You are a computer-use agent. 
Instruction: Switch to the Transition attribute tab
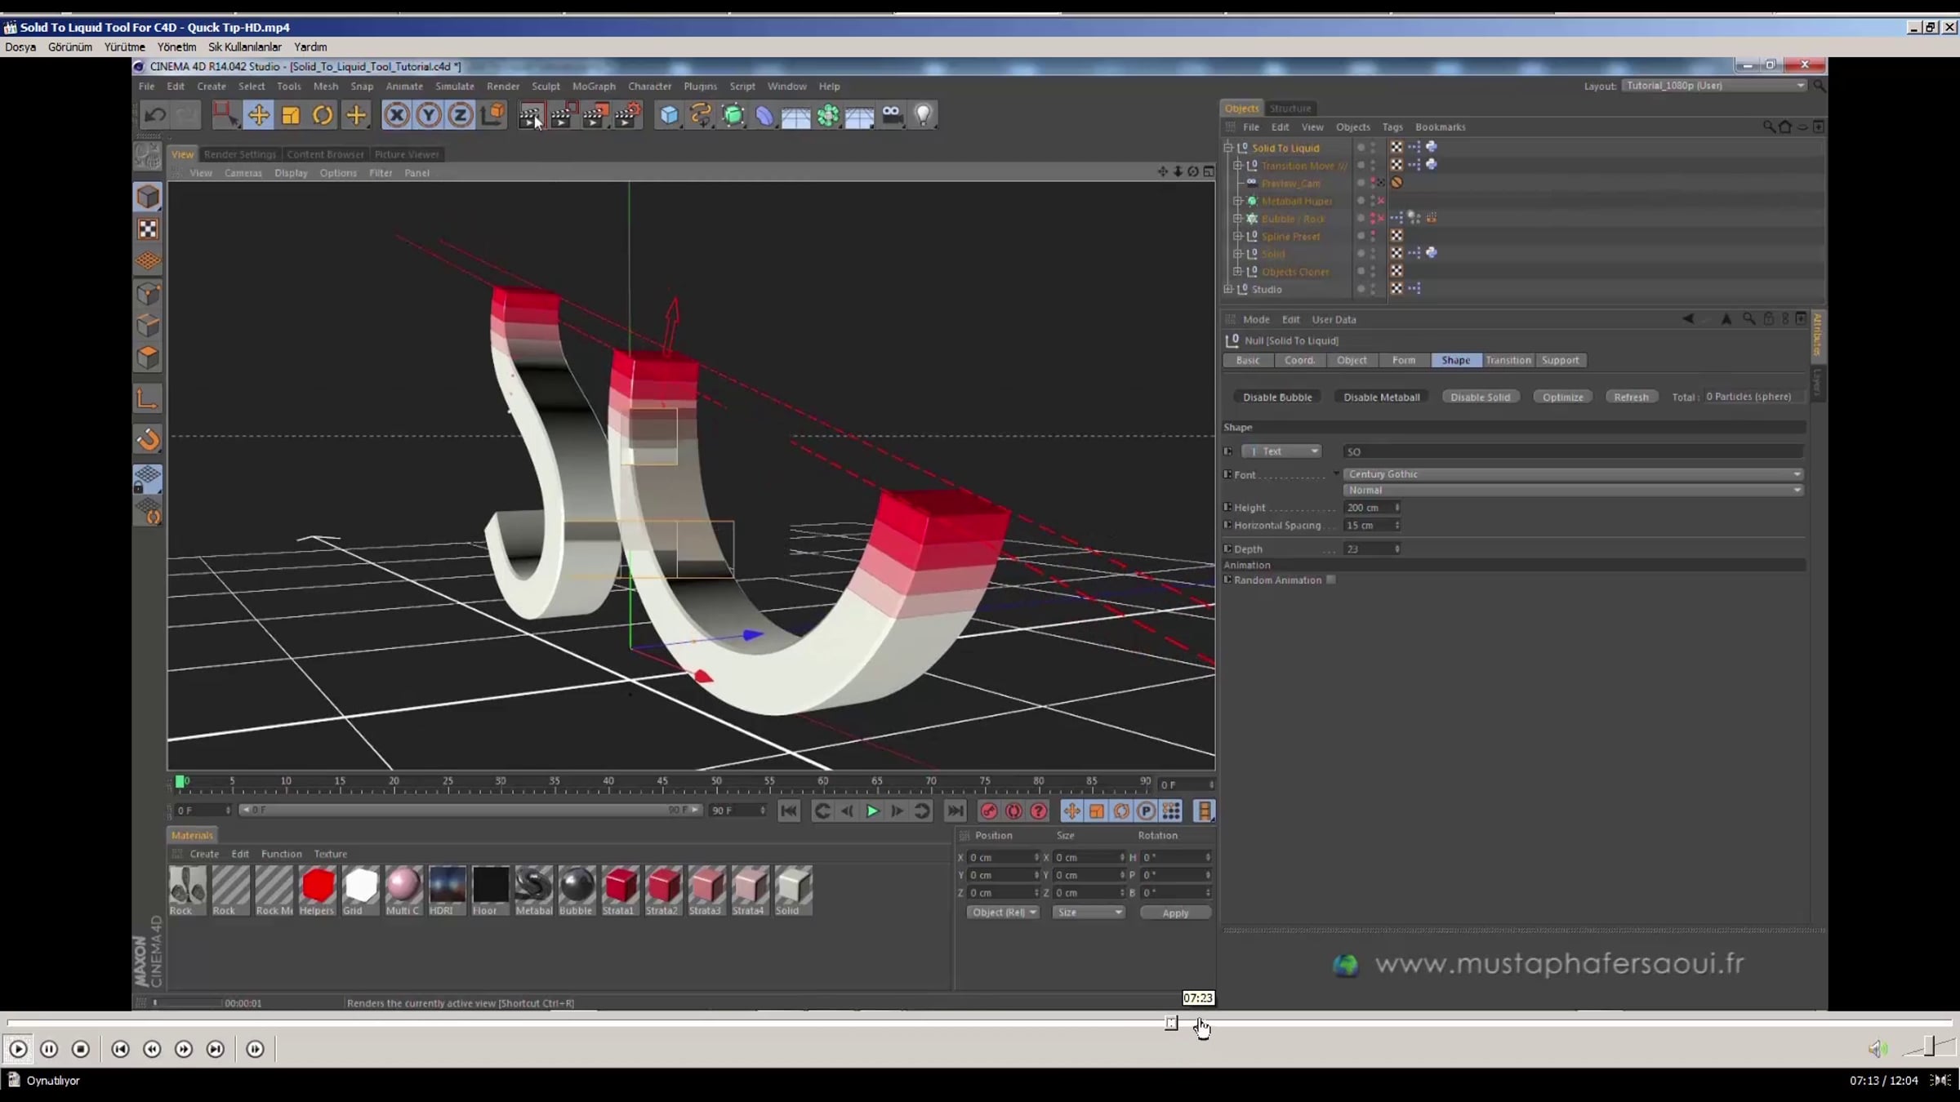click(x=1508, y=360)
